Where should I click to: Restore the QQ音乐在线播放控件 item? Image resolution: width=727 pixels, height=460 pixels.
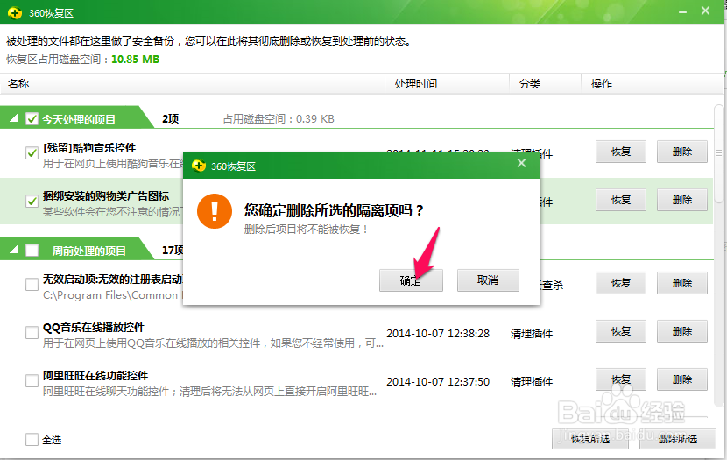pos(621,331)
